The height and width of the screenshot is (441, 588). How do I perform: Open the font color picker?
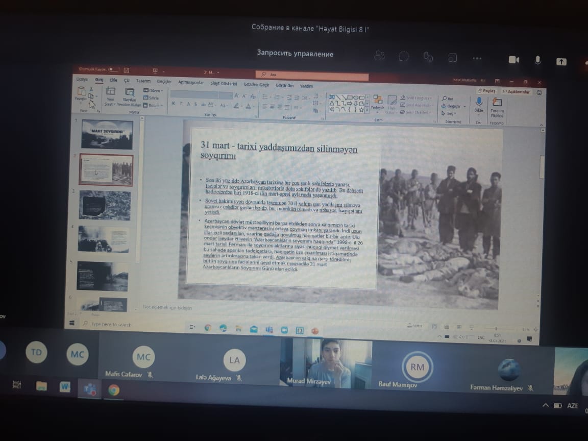248,107
